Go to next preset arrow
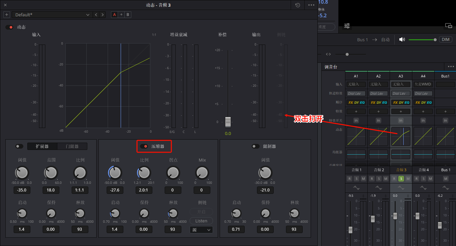 (x=102, y=15)
